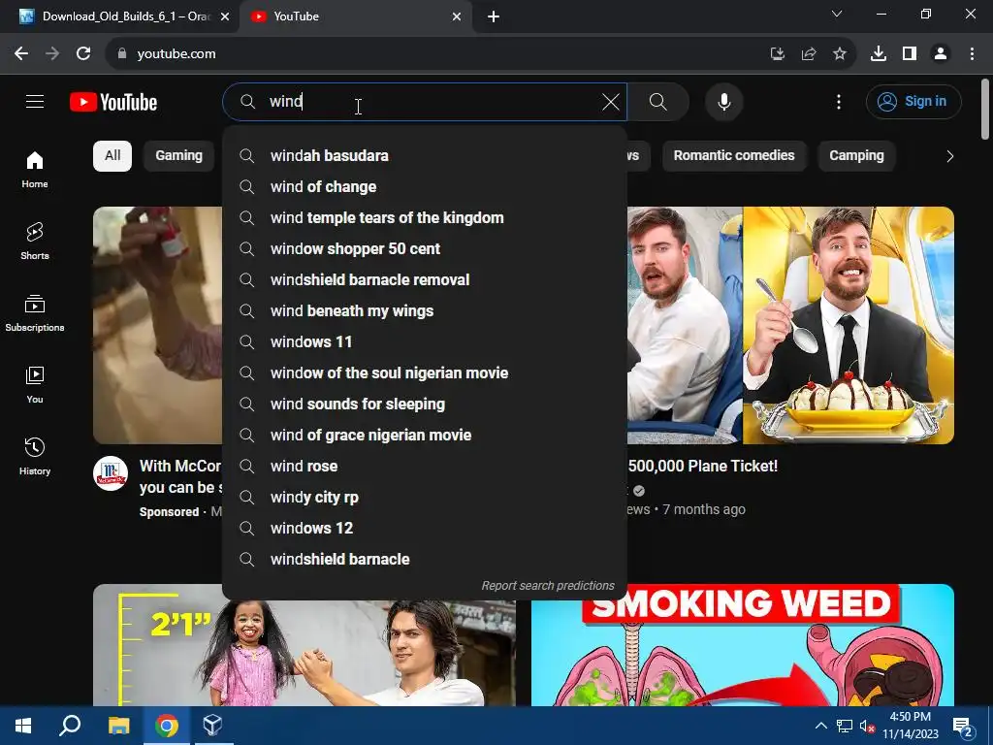Choose suggestion 'window shopper 50 cent'

(x=425, y=249)
